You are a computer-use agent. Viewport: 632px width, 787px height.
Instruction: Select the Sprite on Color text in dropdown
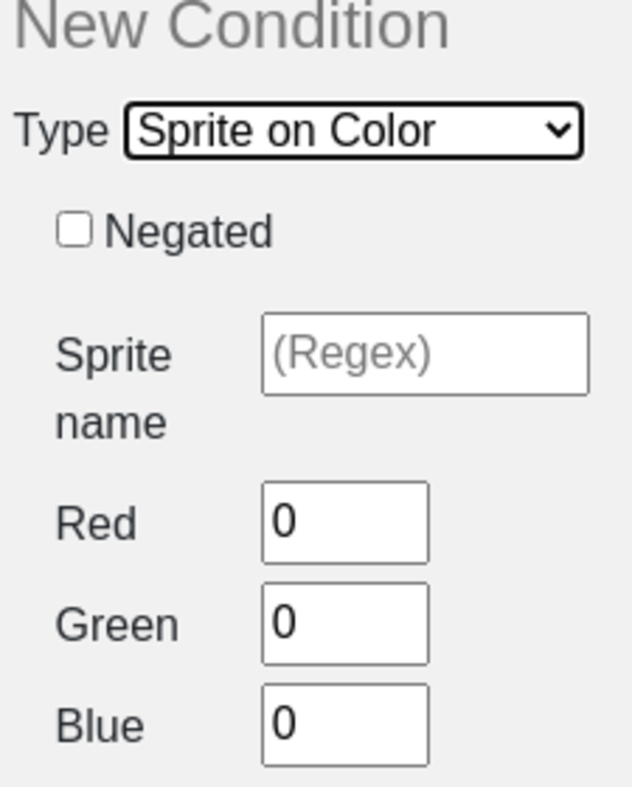point(287,131)
